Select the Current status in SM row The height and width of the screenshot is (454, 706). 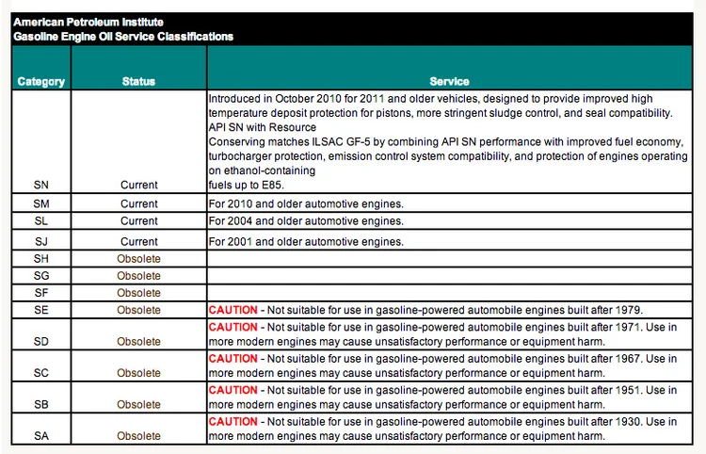(x=139, y=203)
